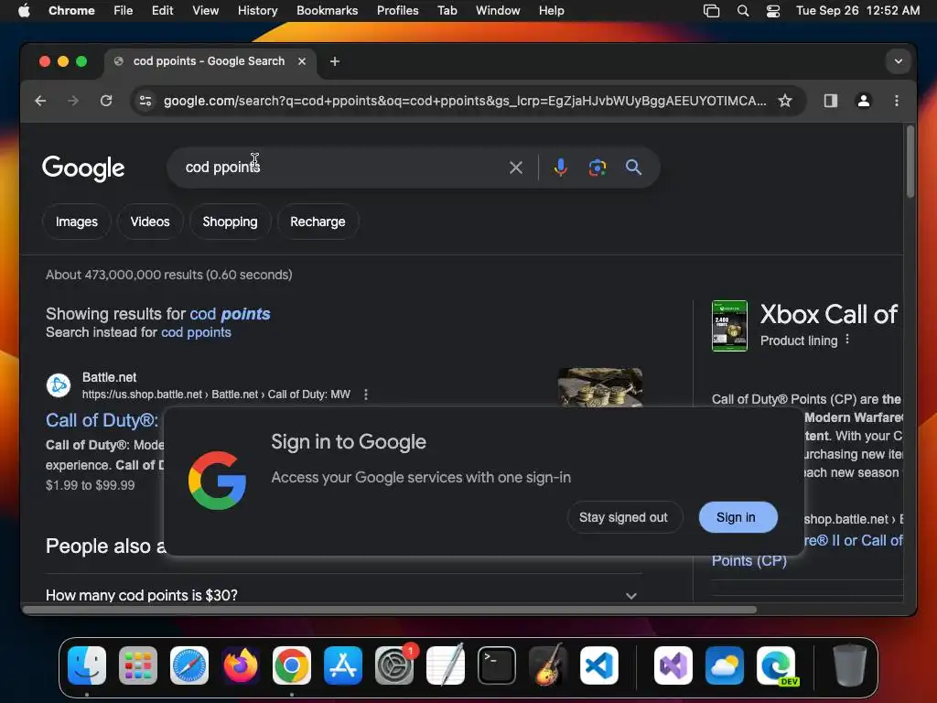Click the Points (CP) link
The height and width of the screenshot is (703, 937).
(749, 561)
